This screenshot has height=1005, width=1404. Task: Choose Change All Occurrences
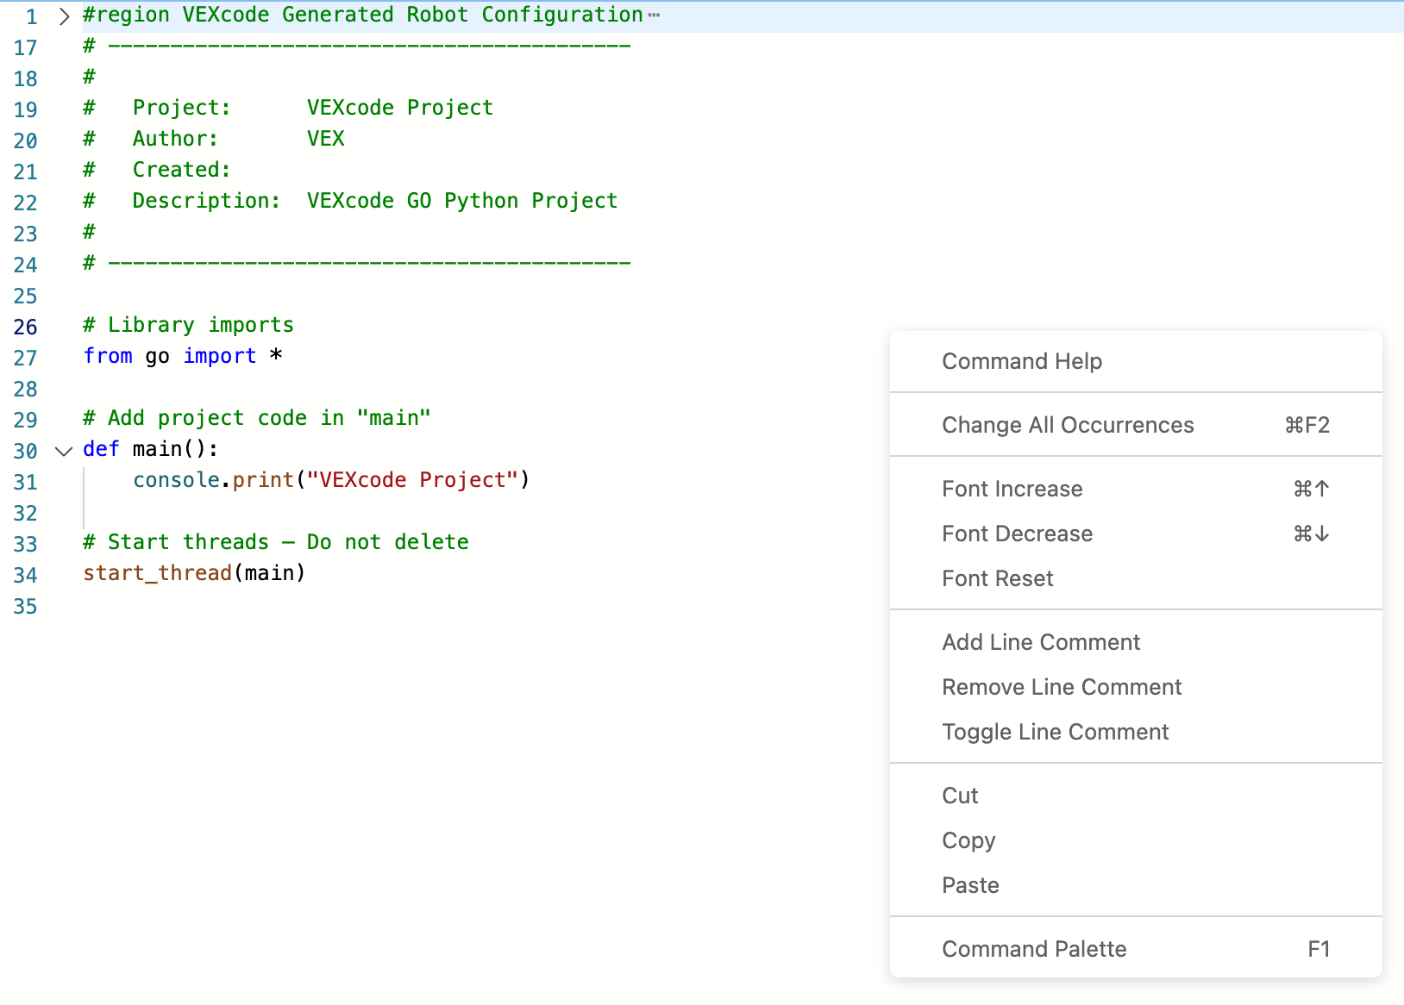point(1068,425)
